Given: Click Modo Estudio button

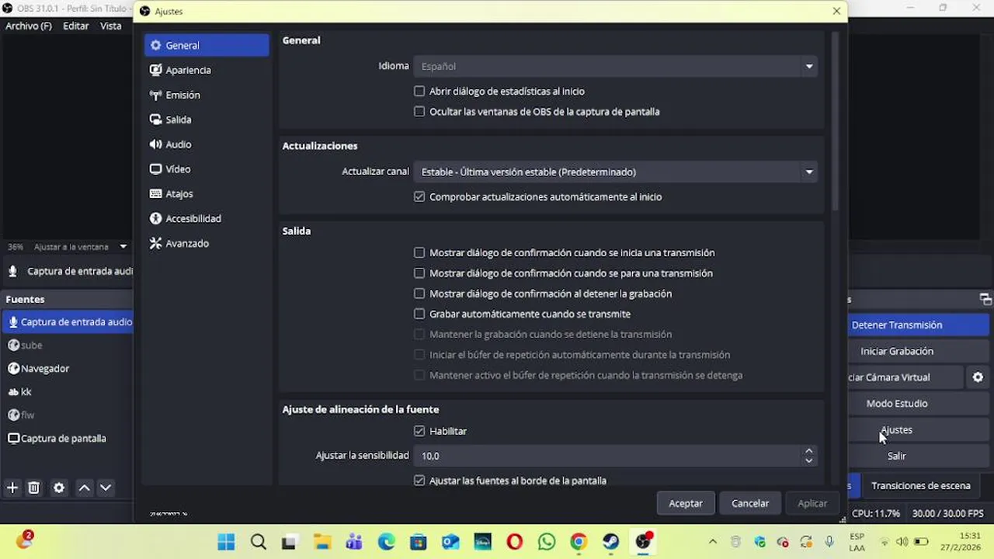Looking at the screenshot, I should (919, 404).
